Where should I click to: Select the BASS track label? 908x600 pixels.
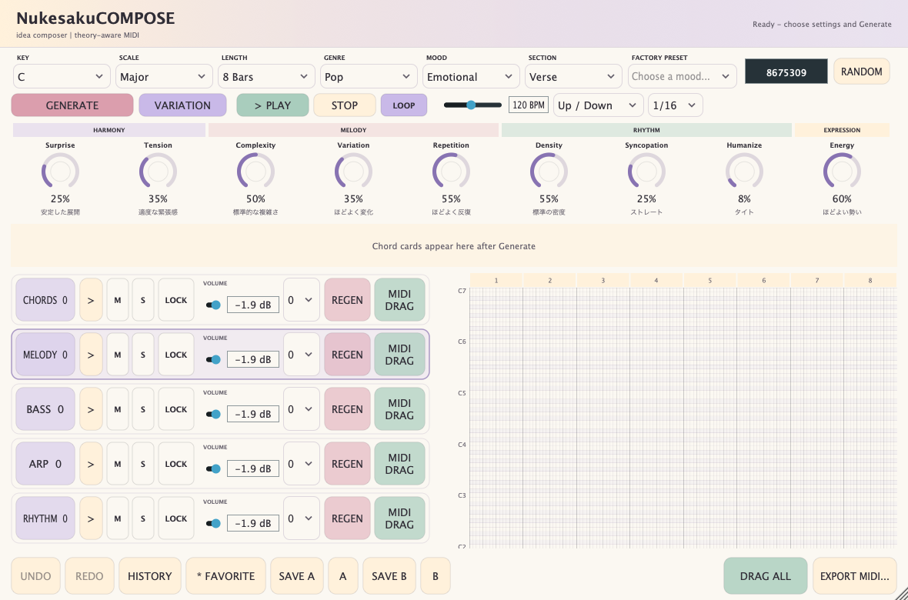coord(45,409)
